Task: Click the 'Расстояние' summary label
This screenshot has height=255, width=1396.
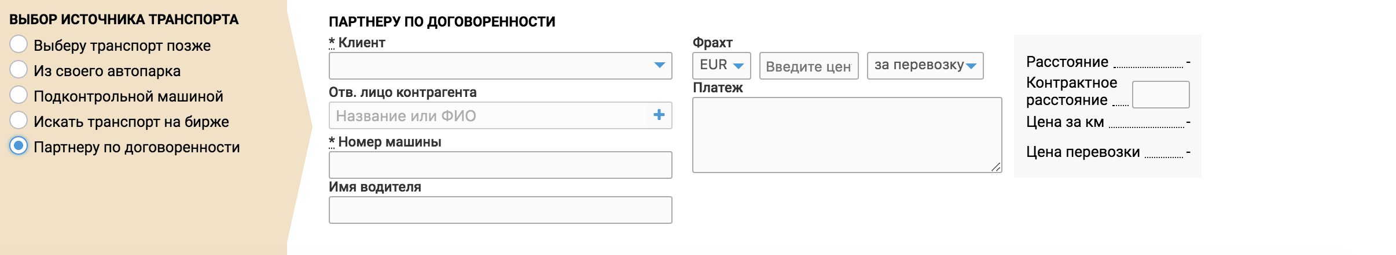Action: click(1067, 62)
